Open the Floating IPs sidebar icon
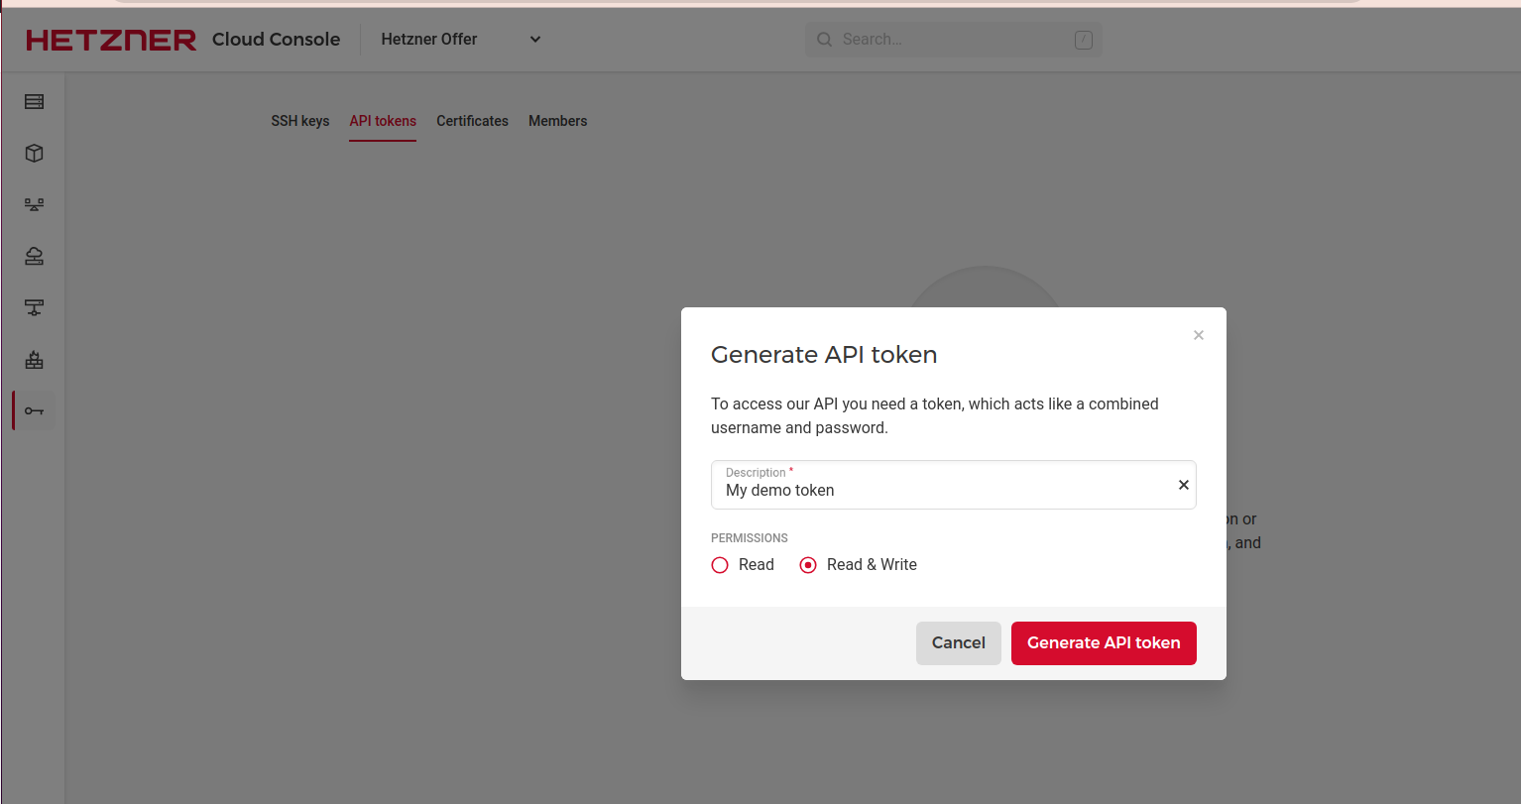This screenshot has height=804, width=1521. [35, 256]
